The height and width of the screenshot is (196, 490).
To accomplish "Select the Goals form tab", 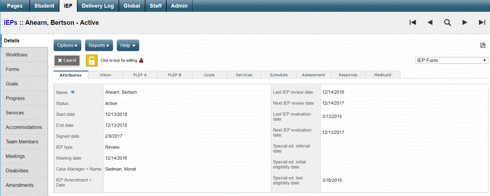I will [209, 75].
